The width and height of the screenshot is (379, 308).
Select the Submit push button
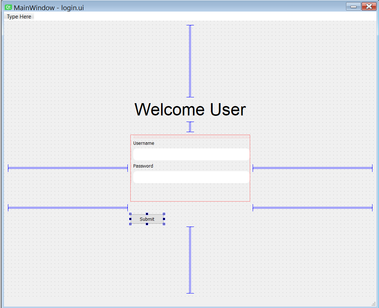coord(147,219)
